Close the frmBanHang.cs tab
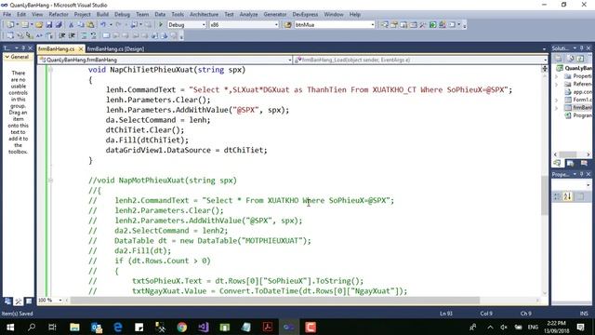This screenshot has height=335, width=595. [x=81, y=49]
